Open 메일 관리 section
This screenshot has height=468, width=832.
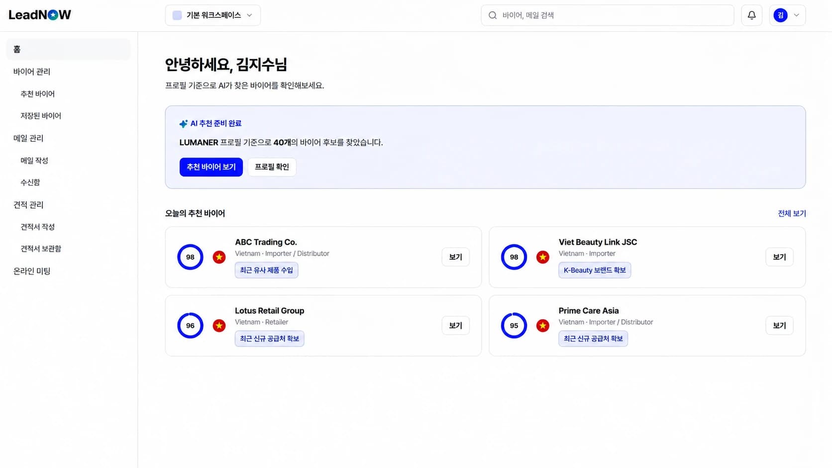28,138
